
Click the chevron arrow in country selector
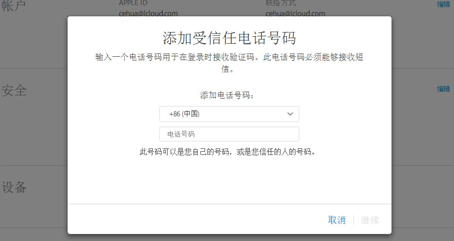tap(290, 114)
